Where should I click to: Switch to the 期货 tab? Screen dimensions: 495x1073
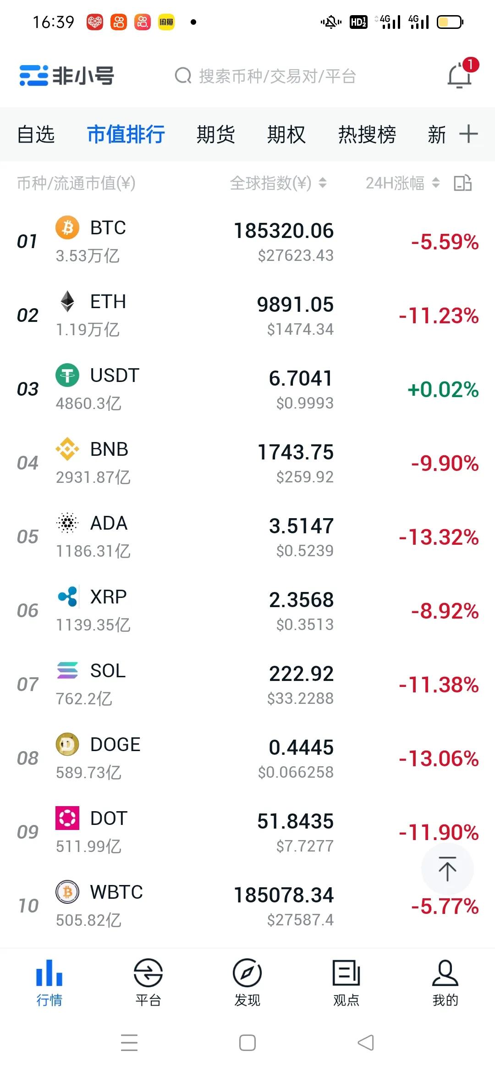coord(215,134)
